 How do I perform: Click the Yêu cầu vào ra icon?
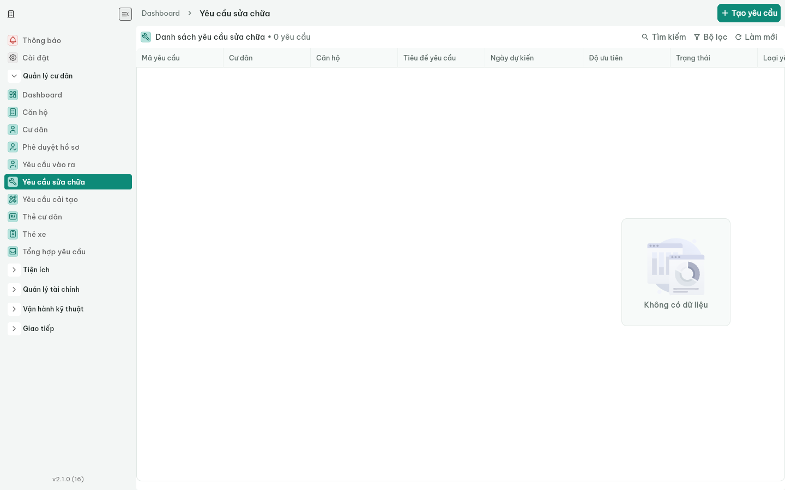(x=13, y=164)
